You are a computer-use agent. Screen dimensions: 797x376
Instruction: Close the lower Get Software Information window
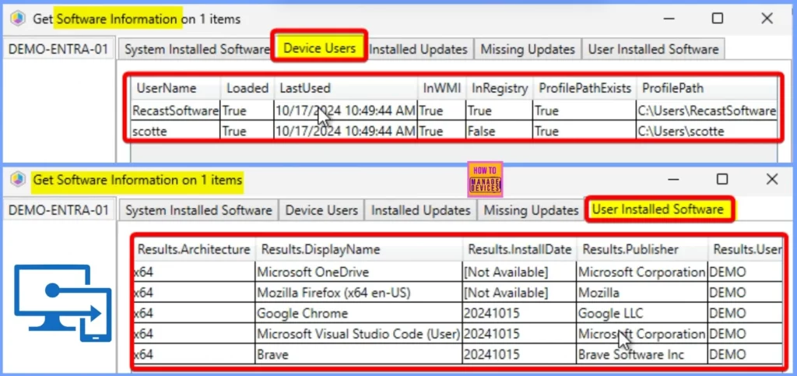771,179
